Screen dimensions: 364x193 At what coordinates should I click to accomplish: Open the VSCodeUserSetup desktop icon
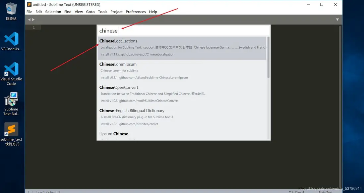[x=11, y=41]
